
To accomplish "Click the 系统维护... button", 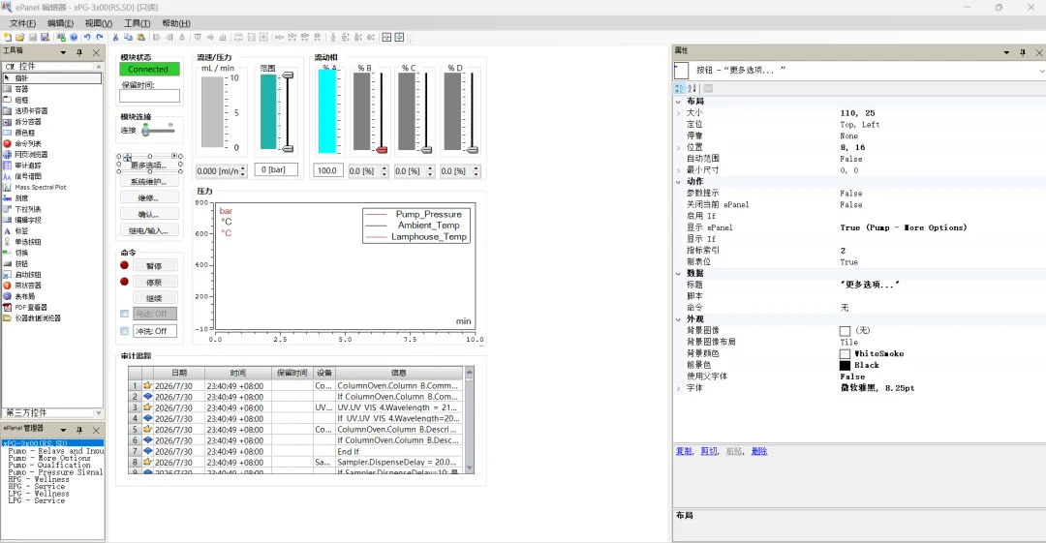I will click(x=149, y=181).
